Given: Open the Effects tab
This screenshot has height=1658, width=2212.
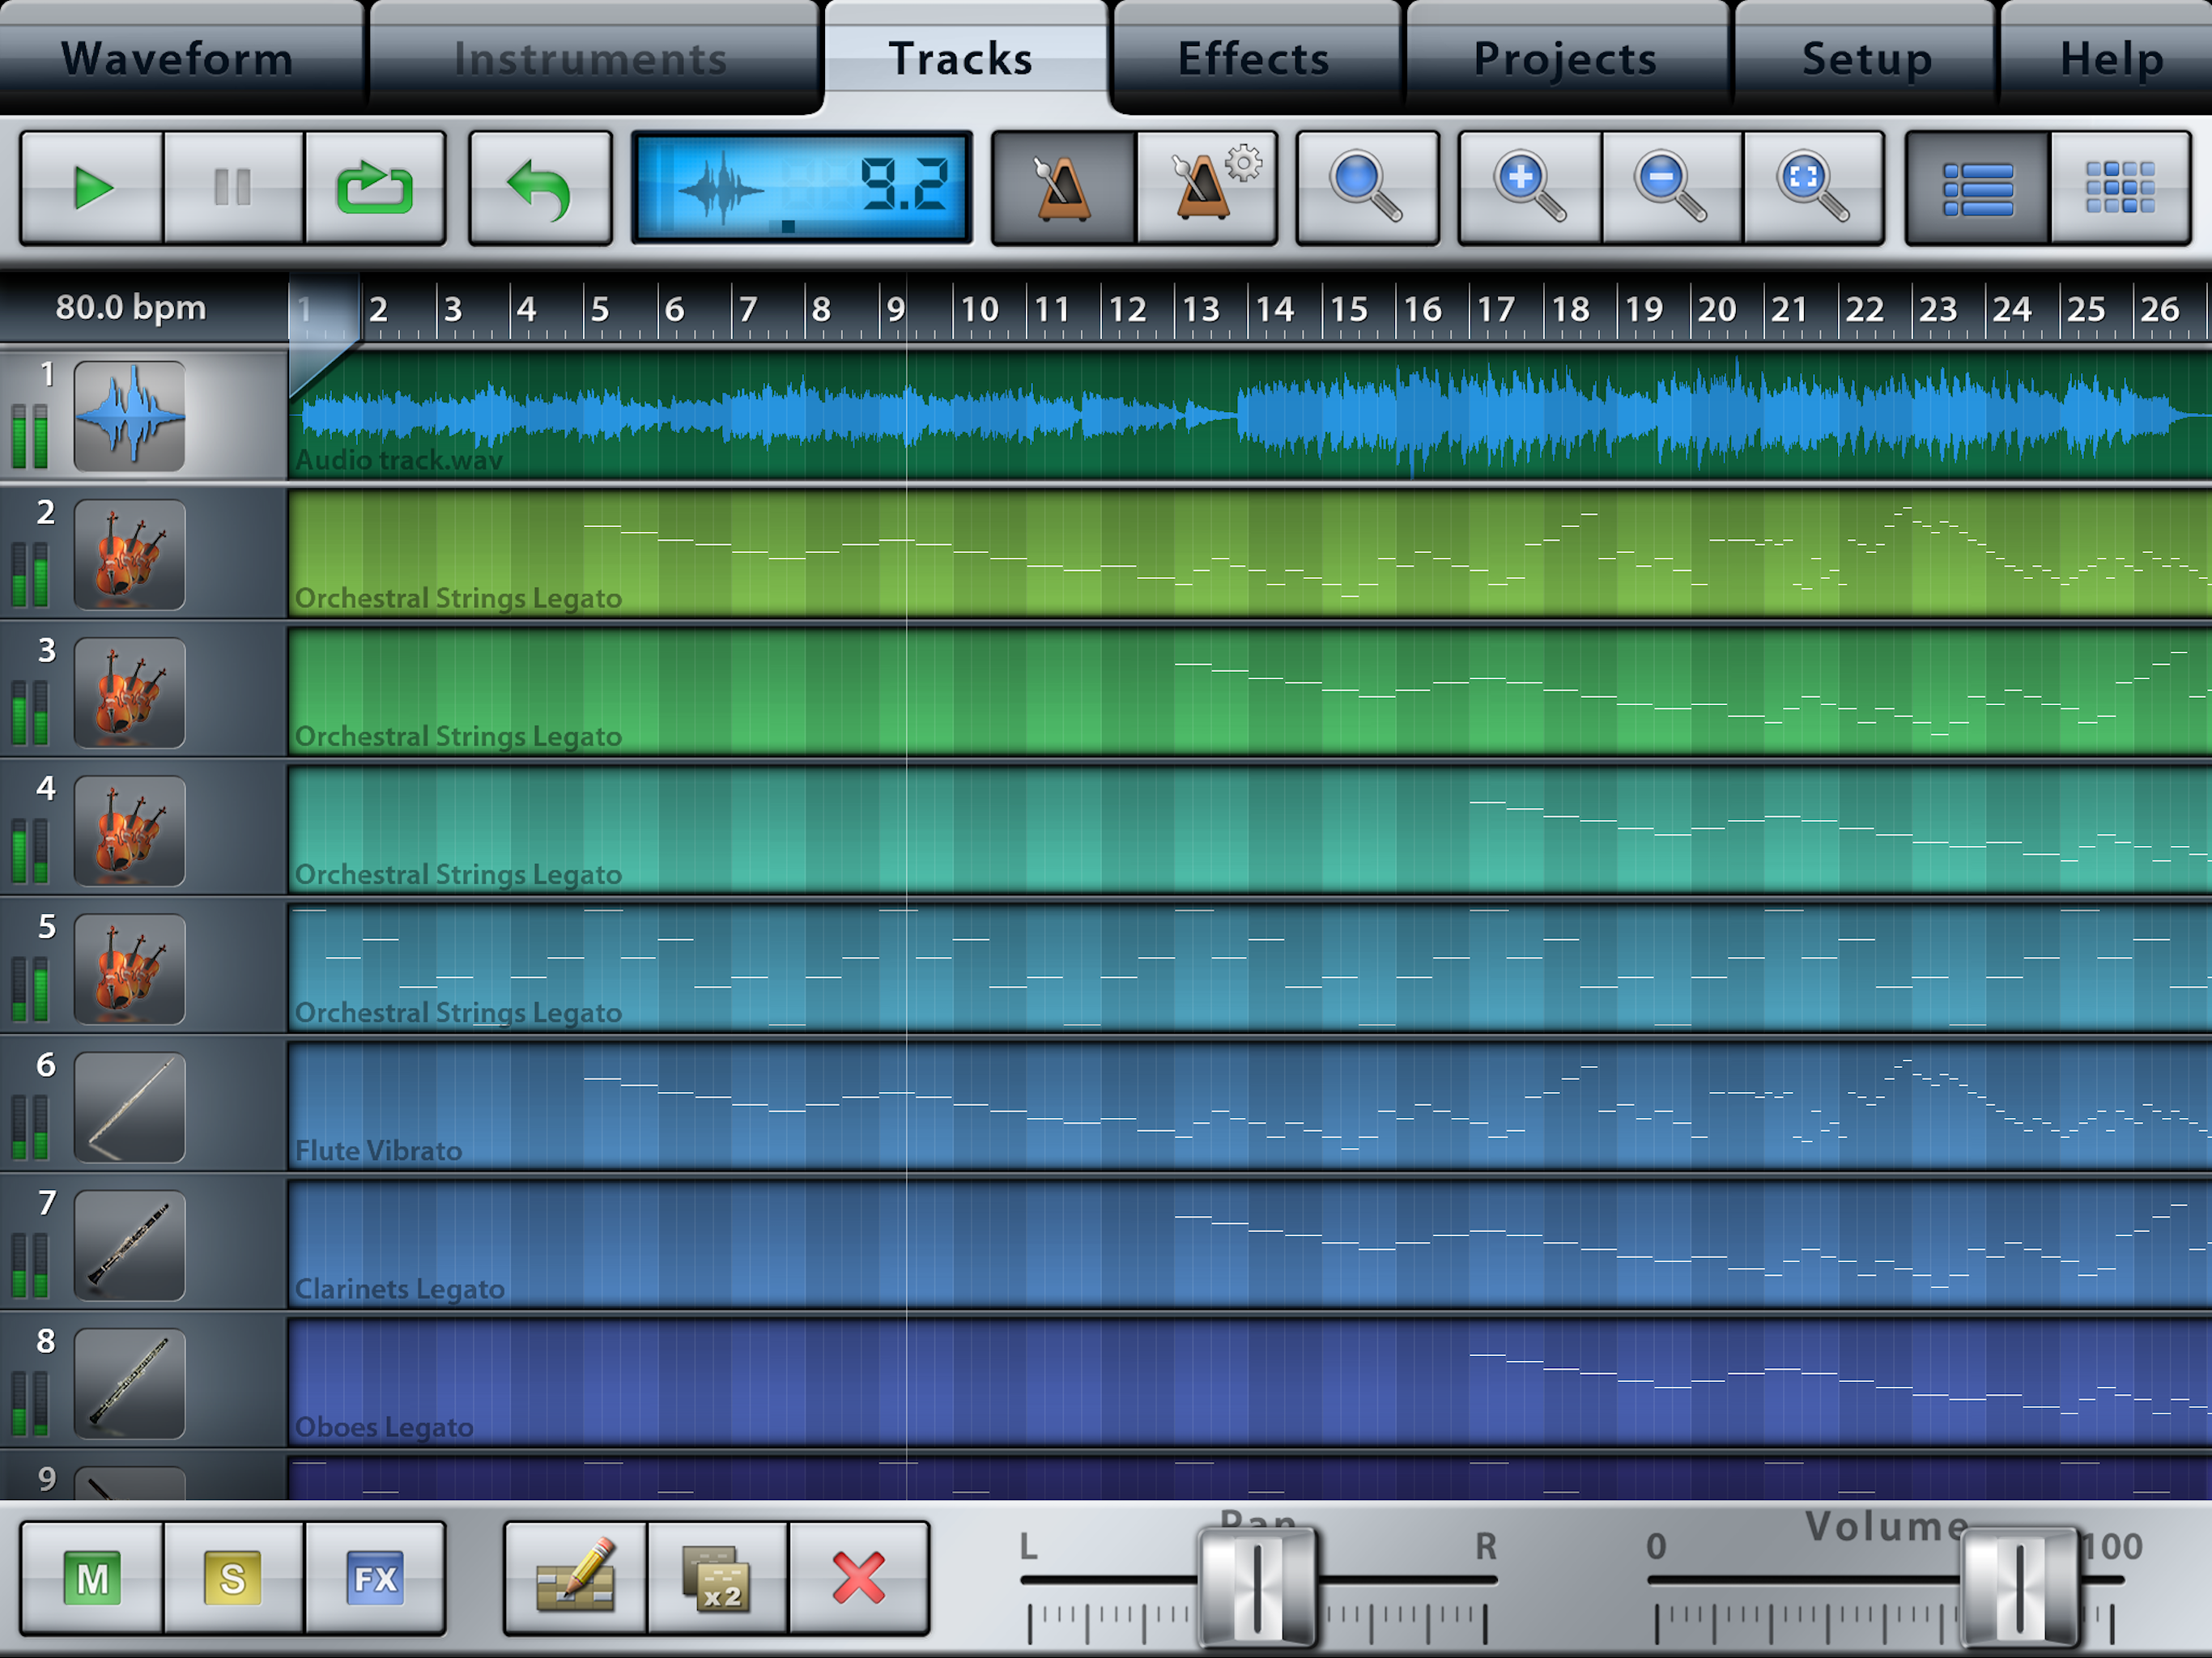Looking at the screenshot, I should point(1254,58).
